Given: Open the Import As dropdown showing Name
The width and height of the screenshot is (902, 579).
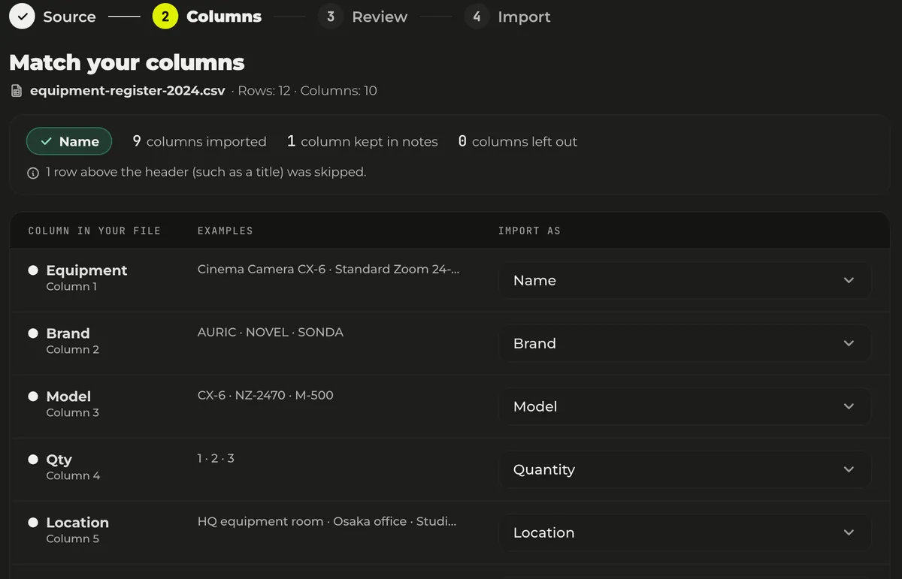Looking at the screenshot, I should point(685,280).
